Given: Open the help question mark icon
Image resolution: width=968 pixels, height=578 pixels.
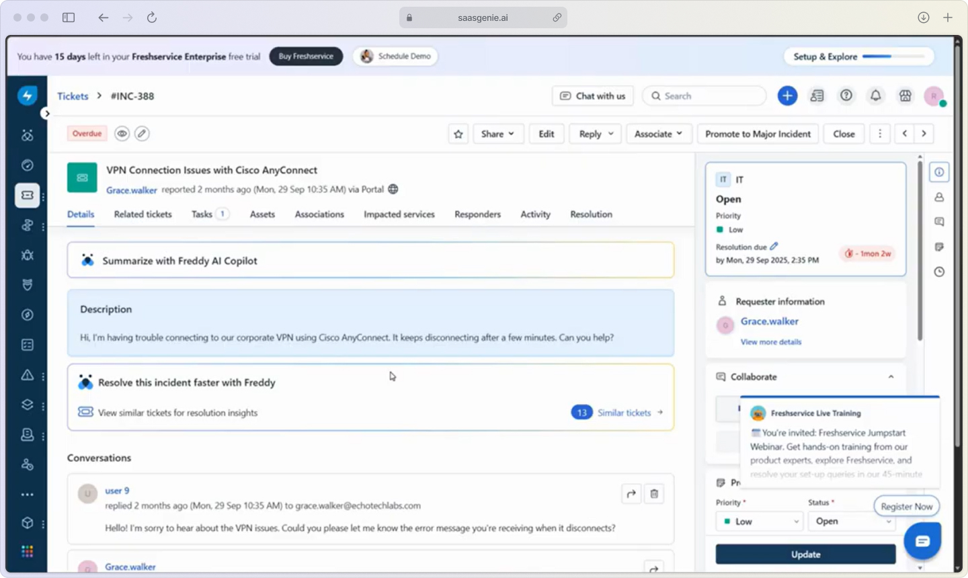Looking at the screenshot, I should tap(846, 96).
